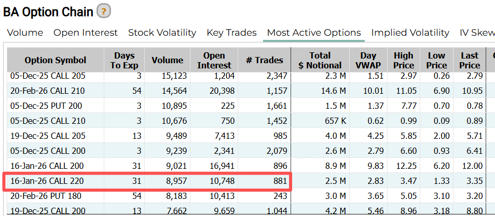Sort by Last Price column
495x216 pixels.
coord(470,61)
